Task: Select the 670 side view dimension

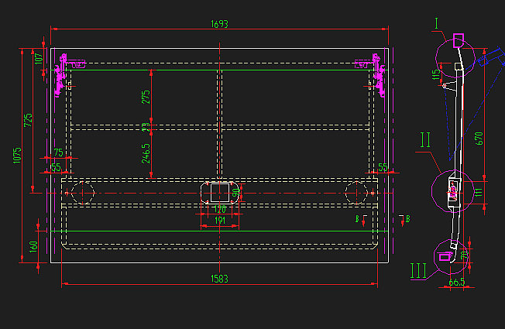Action: (x=479, y=139)
